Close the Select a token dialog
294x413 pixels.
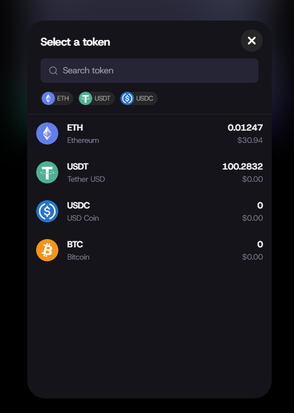tap(252, 41)
